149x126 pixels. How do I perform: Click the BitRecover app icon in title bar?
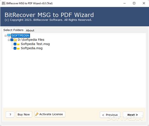coord(3,3)
